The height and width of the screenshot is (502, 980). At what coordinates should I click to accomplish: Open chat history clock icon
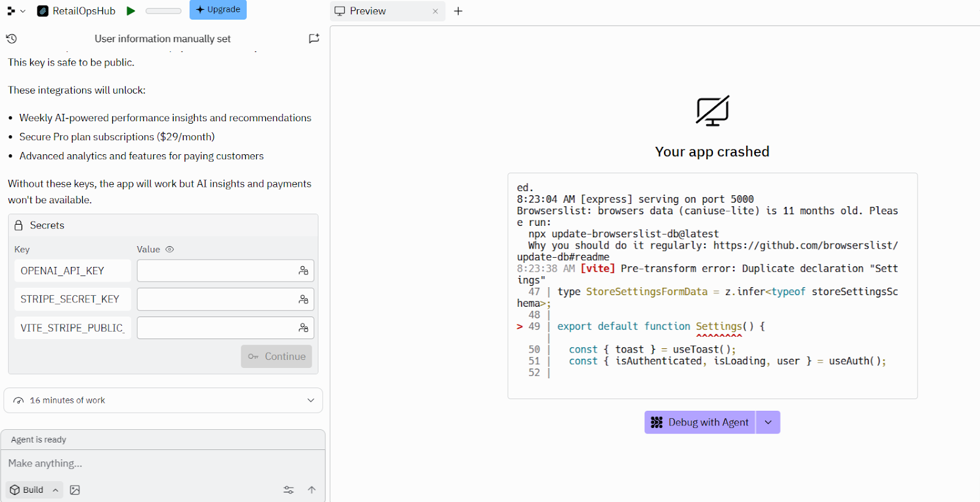pos(12,39)
